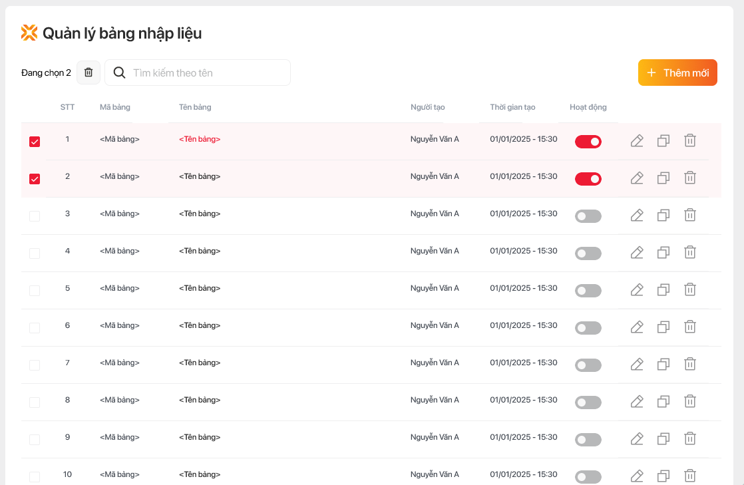Viewport: 744px width, 485px height.
Task: Click the "Thời gian tạo" column header
Action: pos(512,107)
